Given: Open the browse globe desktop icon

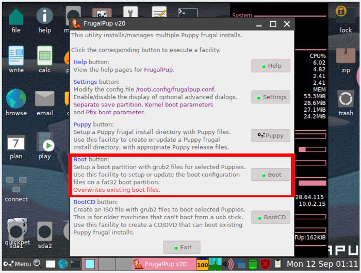Looking at the screenshot, I should tap(16, 99).
